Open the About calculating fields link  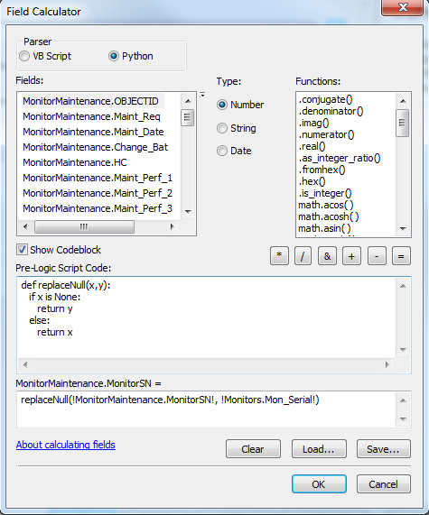point(66,445)
